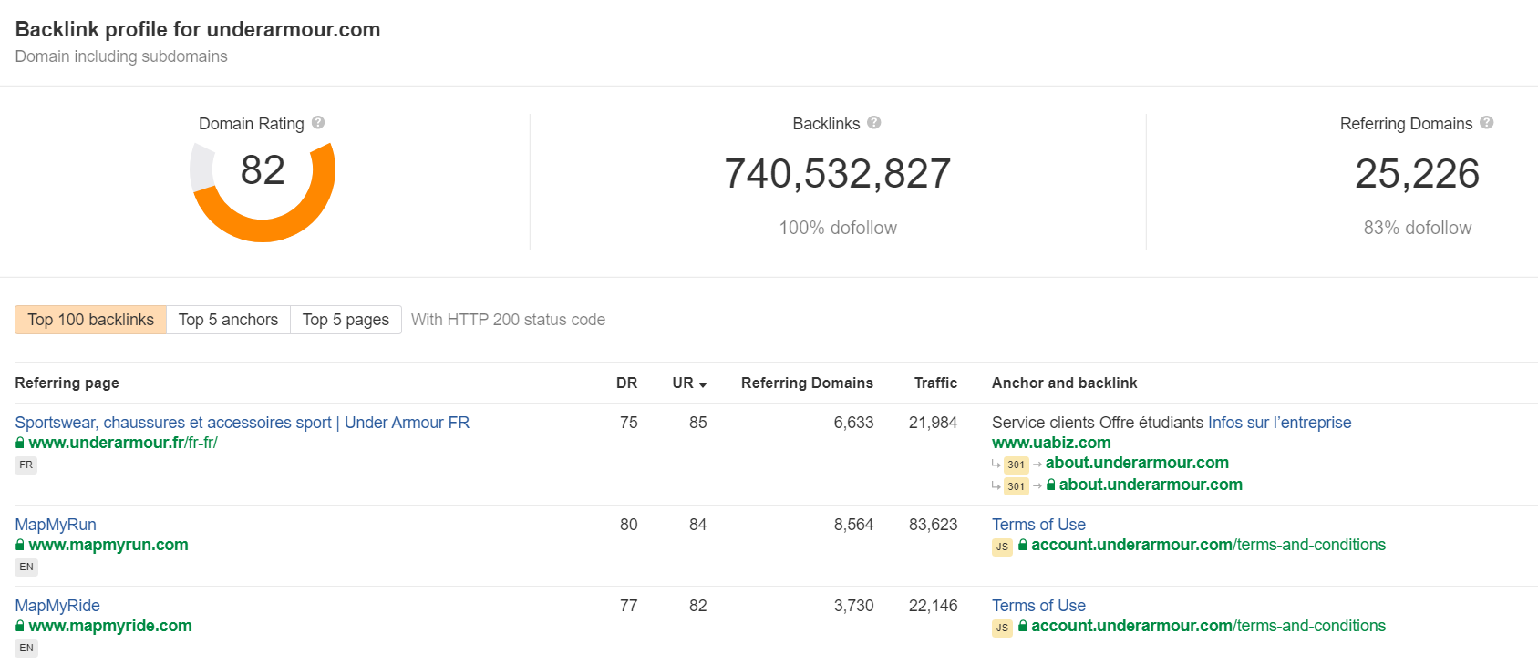The width and height of the screenshot is (1538, 664).
Task: Click the first 301 redirect badge
Action: click(x=1017, y=465)
